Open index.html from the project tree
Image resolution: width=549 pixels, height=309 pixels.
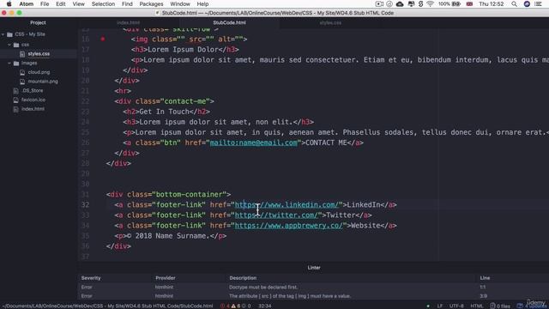point(33,109)
